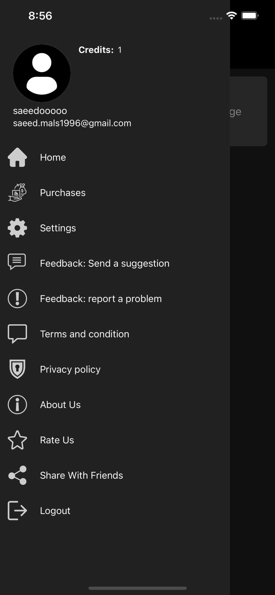275x595 pixels.
Task: Tap the Privacy policy shield icon
Action: coord(17,369)
